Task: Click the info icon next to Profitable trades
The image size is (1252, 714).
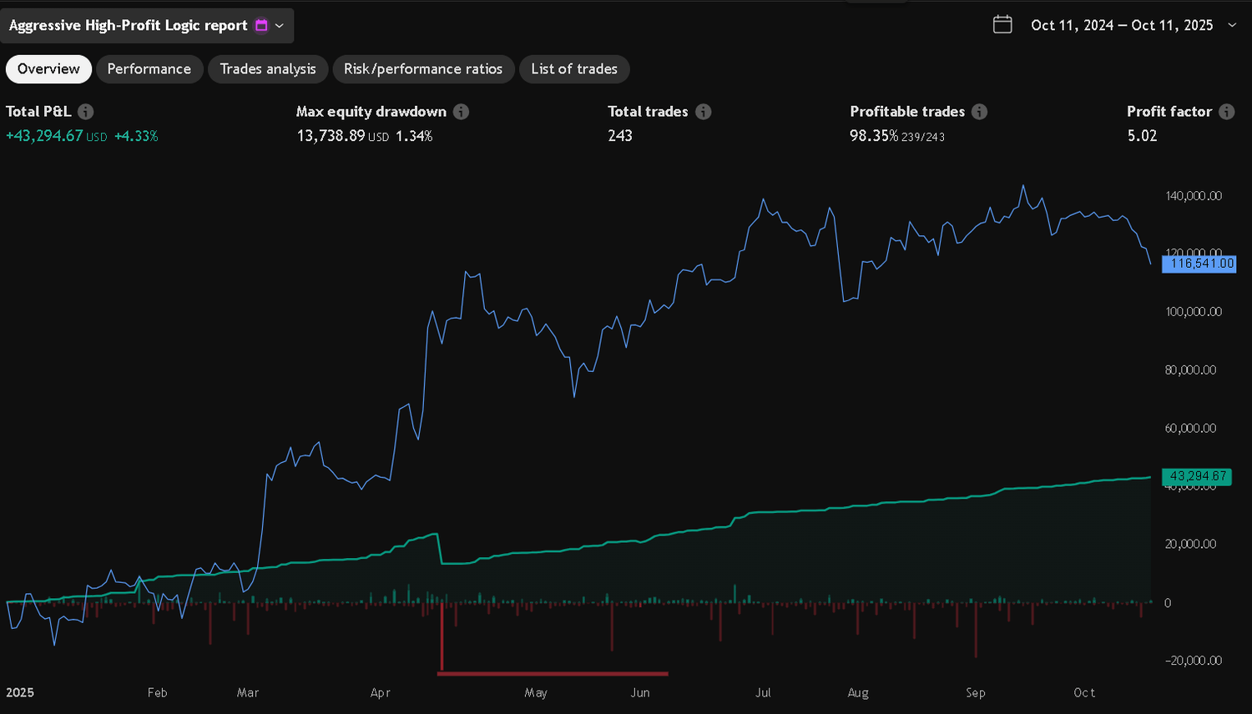Action: pyautogui.click(x=980, y=112)
